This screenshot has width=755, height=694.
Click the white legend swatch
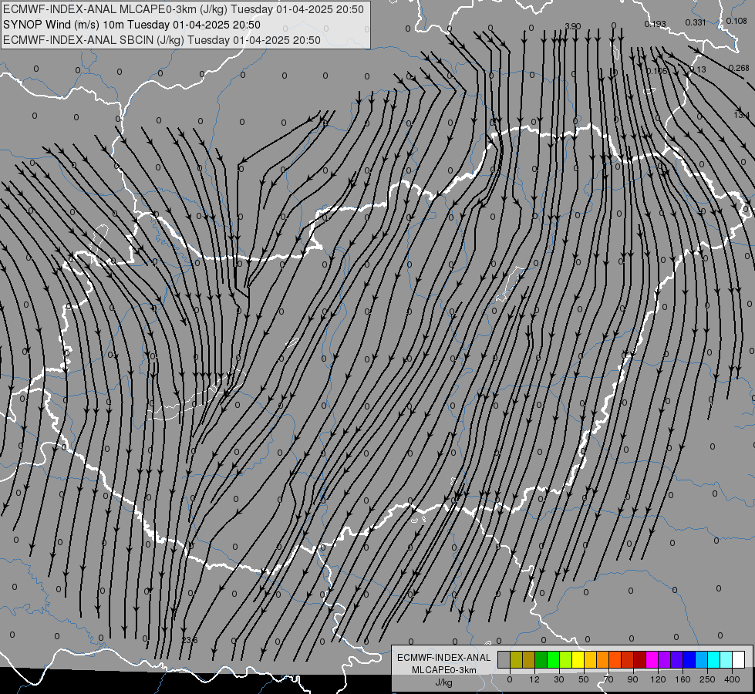point(739,659)
